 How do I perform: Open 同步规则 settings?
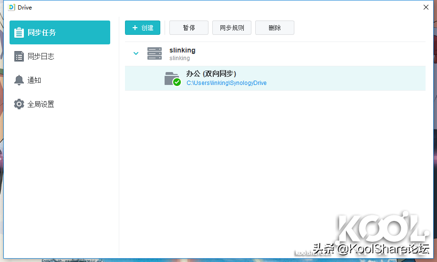tap(232, 28)
